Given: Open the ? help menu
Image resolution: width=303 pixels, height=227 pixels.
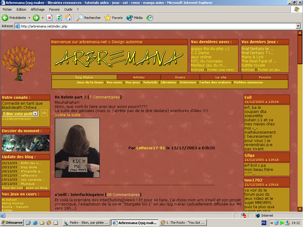Looking at the screenshot, I should tap(78, 9).
